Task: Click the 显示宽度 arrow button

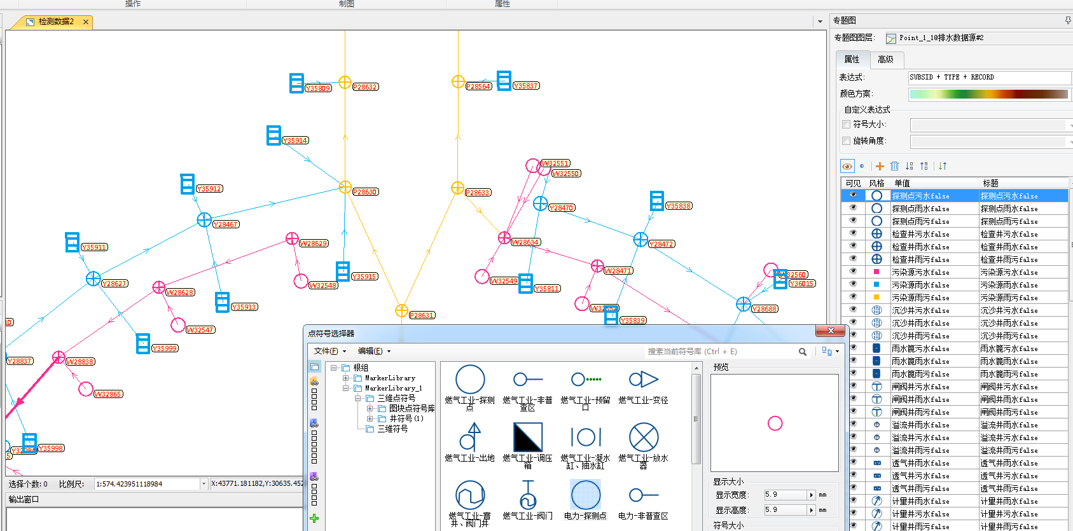Action: 811,495
